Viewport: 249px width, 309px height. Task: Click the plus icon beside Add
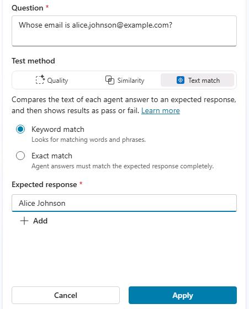24,221
